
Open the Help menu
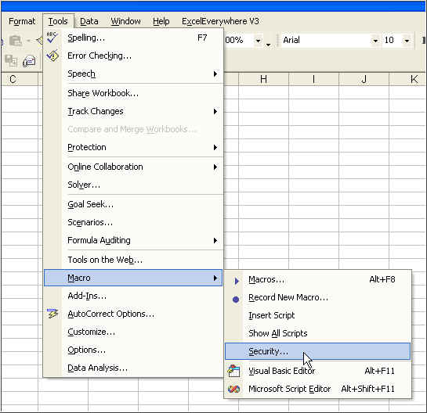(x=161, y=21)
